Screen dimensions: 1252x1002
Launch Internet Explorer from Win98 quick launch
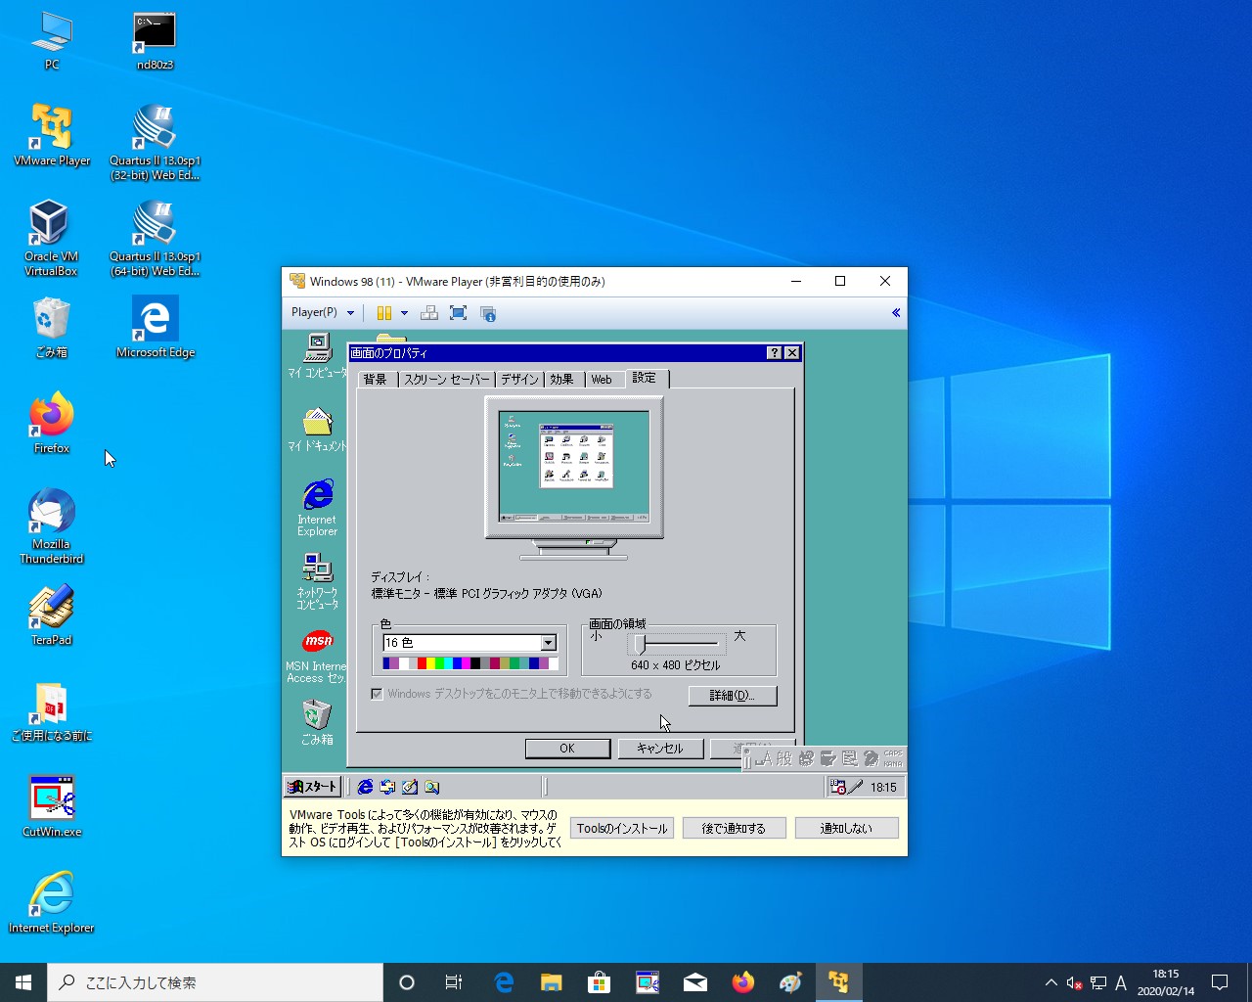[365, 787]
